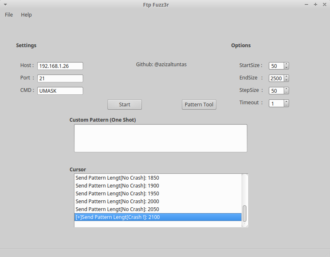Screen dimensions: 330x257
Task: Select the log row ending with 1850
Action: tap(158, 178)
